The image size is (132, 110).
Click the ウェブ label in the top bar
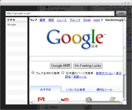coord(33,20)
